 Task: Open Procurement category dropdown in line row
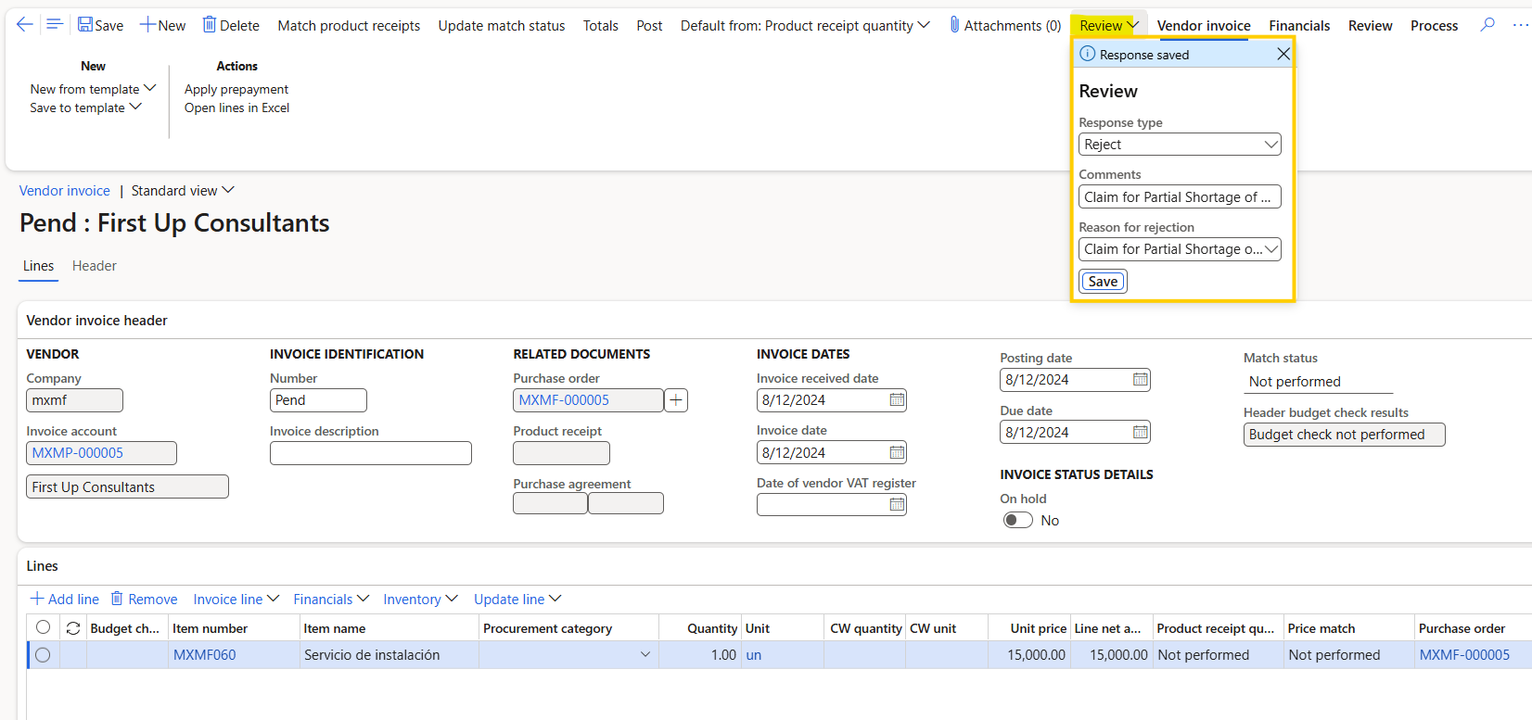tap(645, 655)
